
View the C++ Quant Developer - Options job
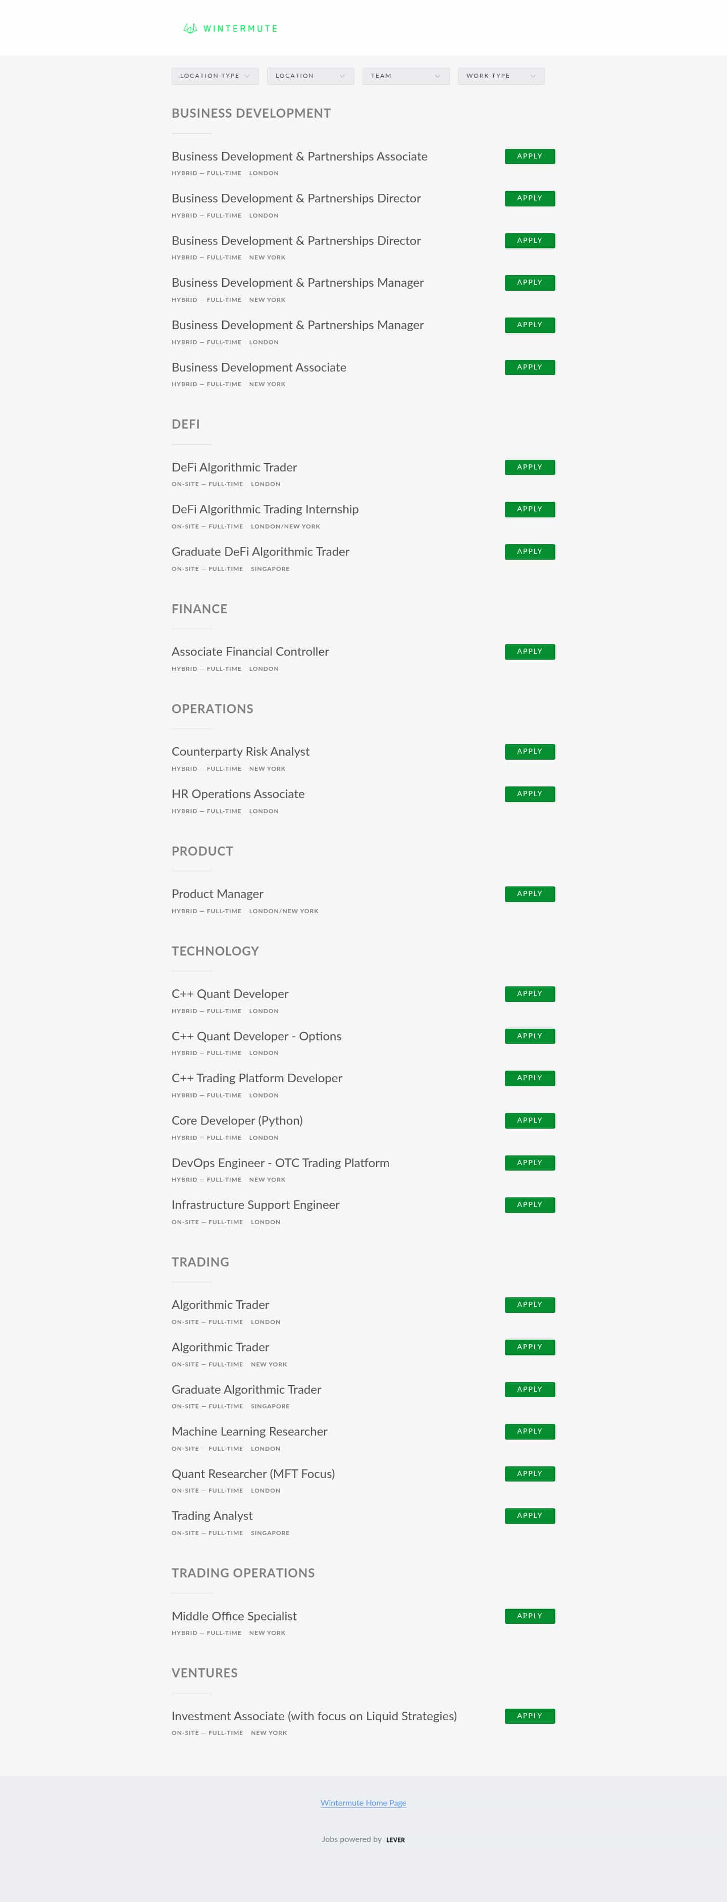pyautogui.click(x=255, y=1036)
